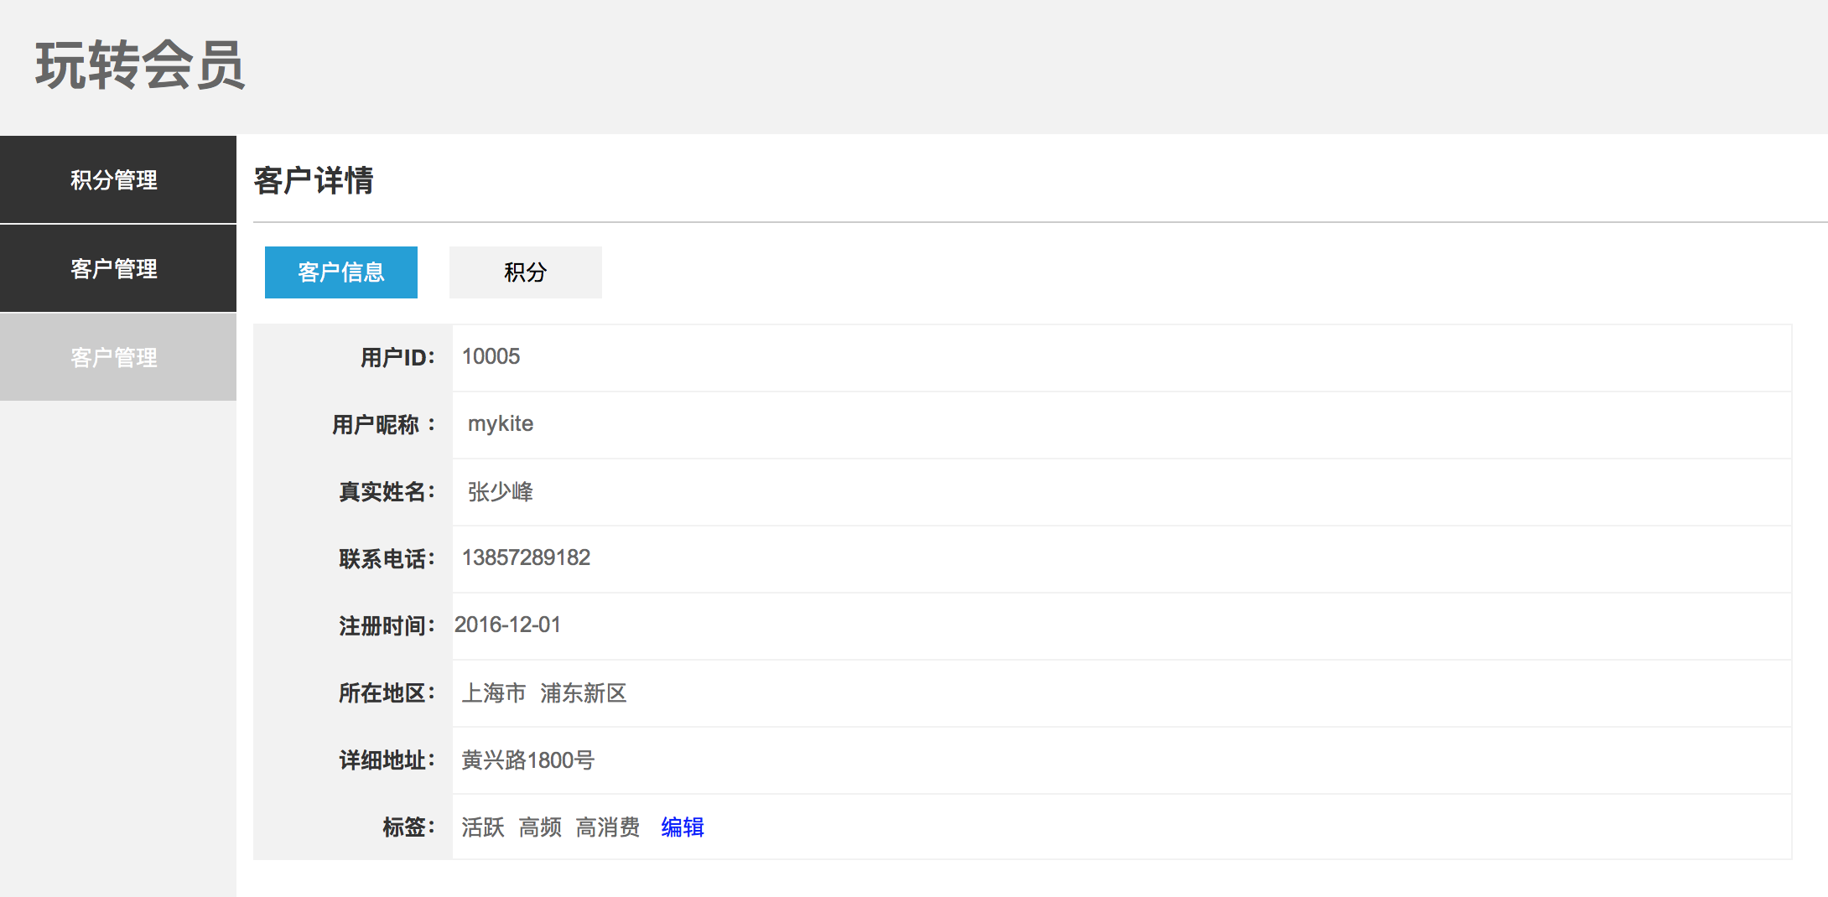Viewport: 1828px width, 897px height.
Task: Select the gray 客户管理 sidebar sub-item
Action: coord(117,357)
